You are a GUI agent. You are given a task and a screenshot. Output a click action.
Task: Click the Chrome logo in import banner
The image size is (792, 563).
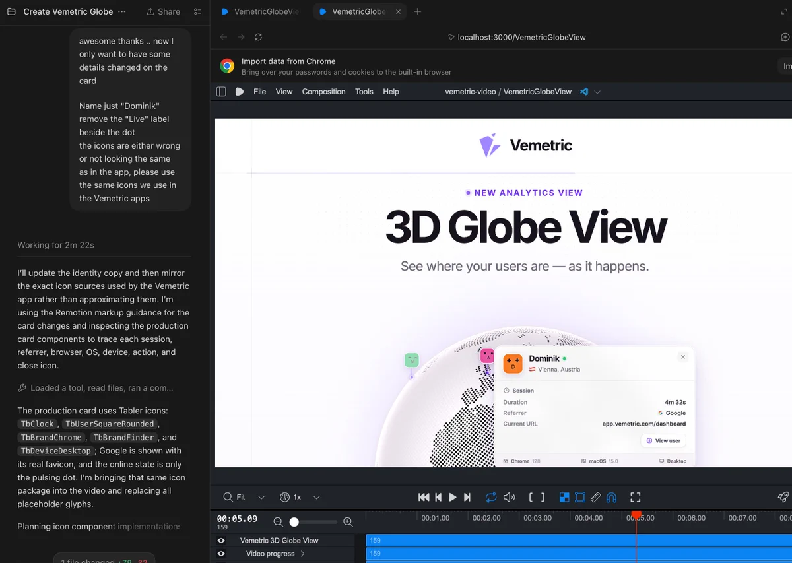point(227,66)
